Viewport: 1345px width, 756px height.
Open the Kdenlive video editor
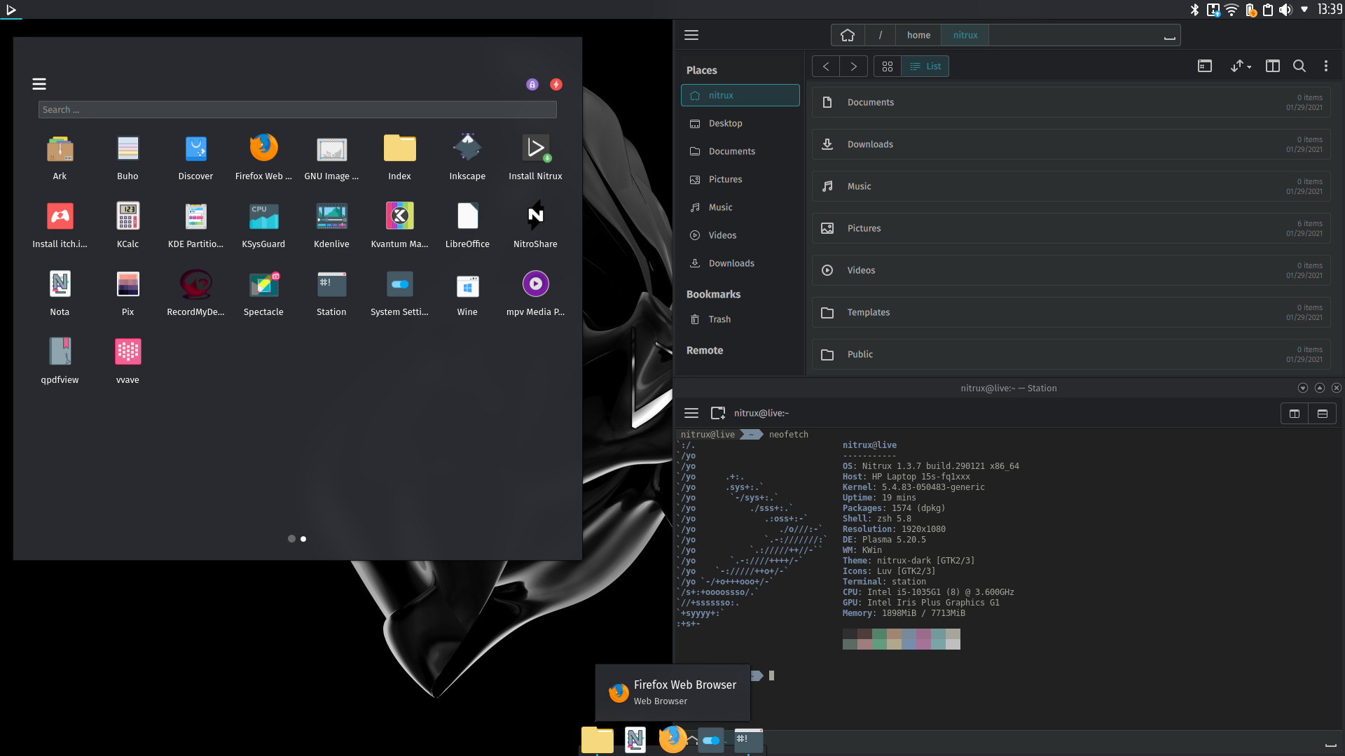[x=331, y=224]
